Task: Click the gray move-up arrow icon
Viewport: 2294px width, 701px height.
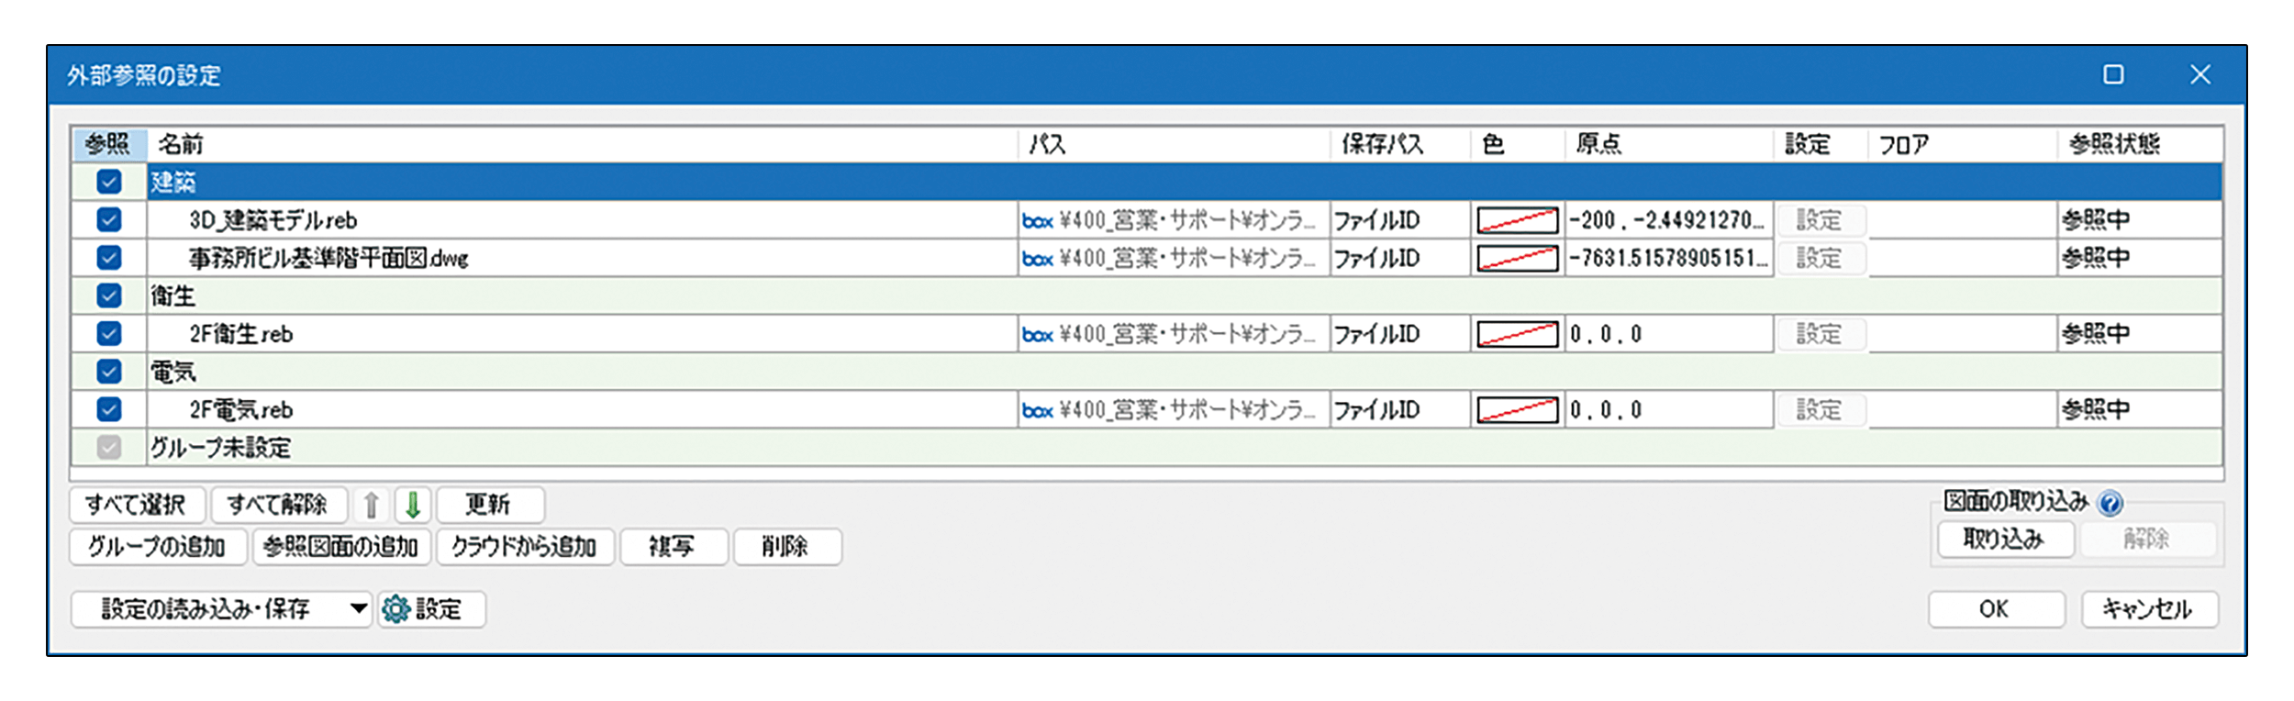Action: pos(372,505)
